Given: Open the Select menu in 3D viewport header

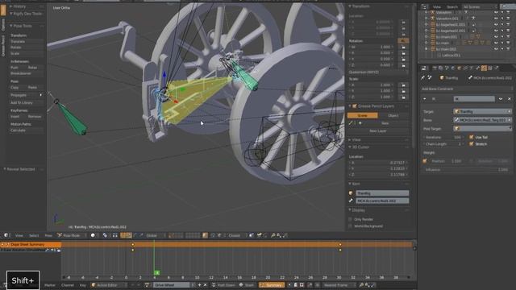Looking at the screenshot, I should coord(34,235).
